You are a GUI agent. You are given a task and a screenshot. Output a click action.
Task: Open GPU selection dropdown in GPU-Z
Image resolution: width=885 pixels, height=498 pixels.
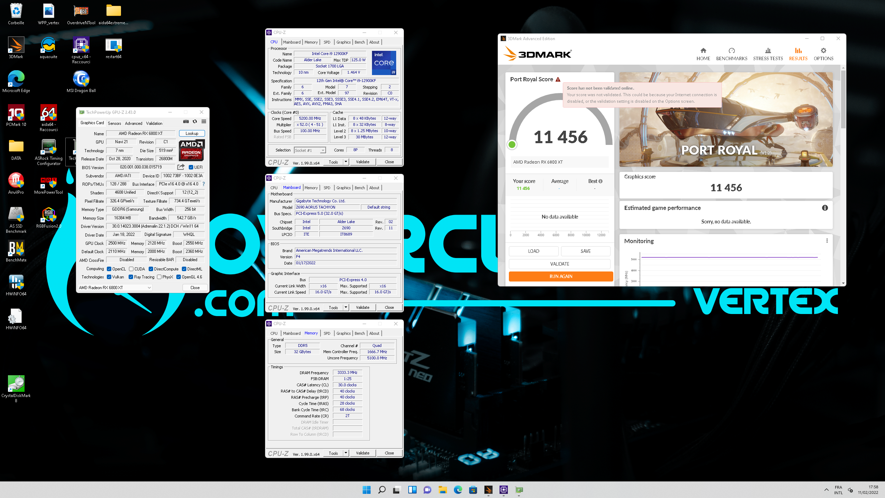point(115,288)
